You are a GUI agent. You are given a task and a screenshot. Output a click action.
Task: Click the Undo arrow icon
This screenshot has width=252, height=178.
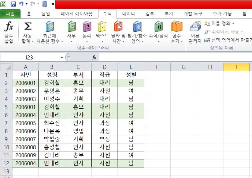(21, 4)
